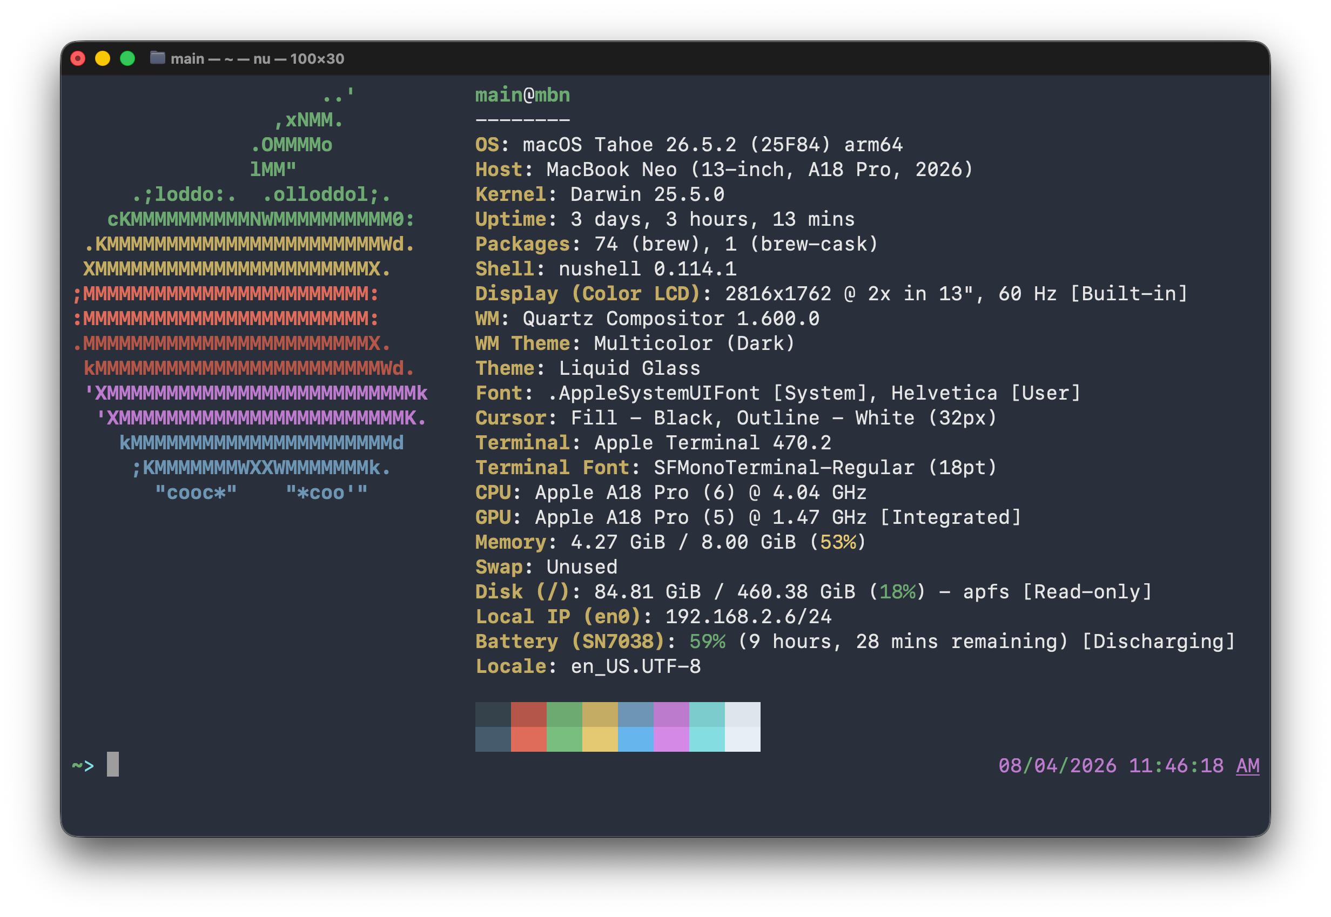Click the bright white swatch in bottom row
The width and height of the screenshot is (1331, 917).
tap(743, 739)
